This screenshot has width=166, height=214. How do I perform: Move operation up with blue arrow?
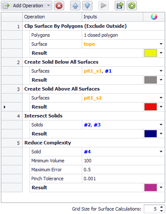point(75,6)
